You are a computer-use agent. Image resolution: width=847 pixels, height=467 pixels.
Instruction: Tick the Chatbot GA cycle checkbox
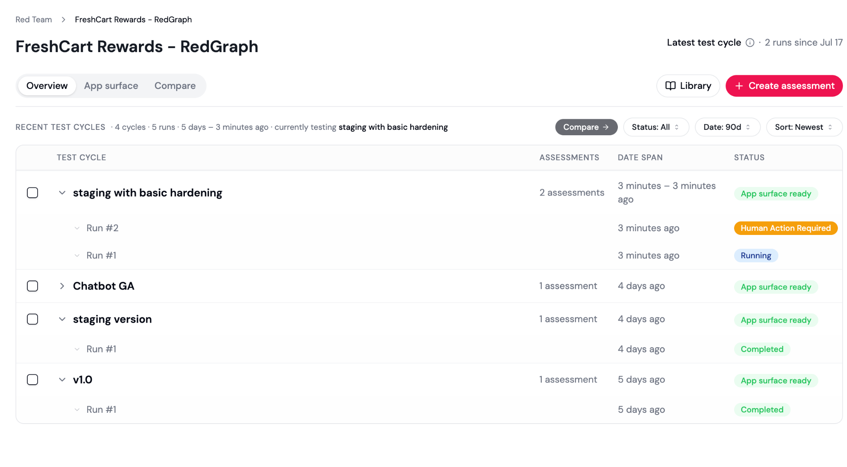(x=32, y=286)
